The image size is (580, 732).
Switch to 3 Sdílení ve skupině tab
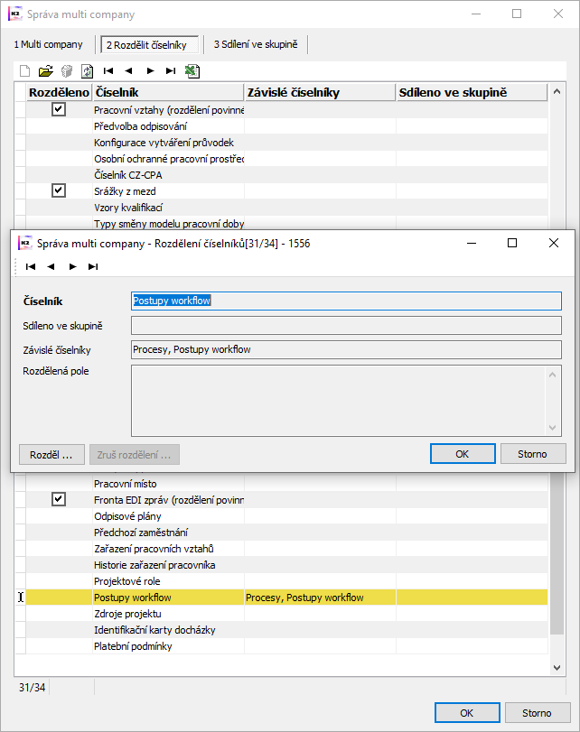point(256,44)
